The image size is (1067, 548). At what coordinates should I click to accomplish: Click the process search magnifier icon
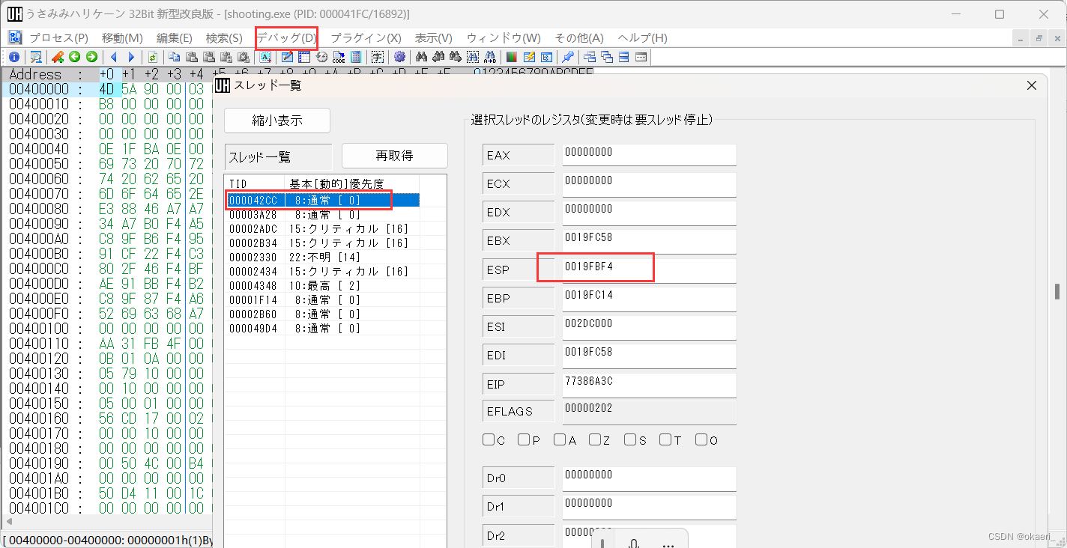(35, 57)
